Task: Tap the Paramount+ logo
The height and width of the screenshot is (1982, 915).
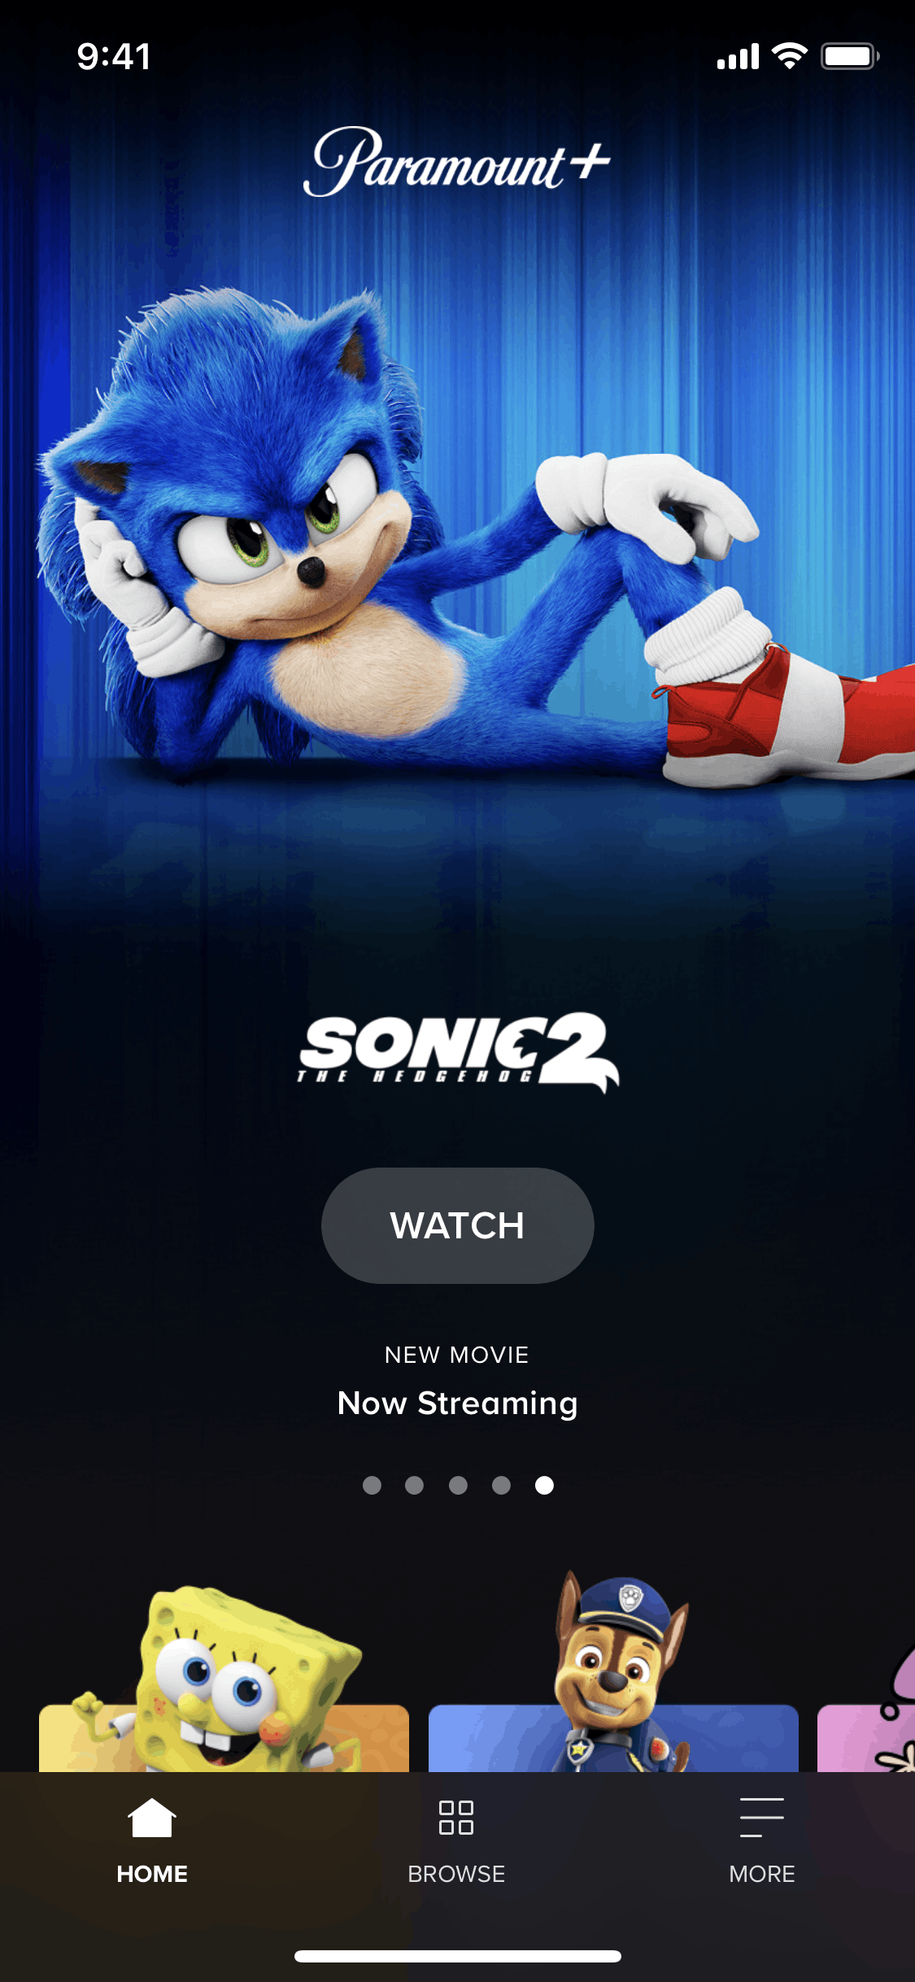Action: [x=457, y=161]
